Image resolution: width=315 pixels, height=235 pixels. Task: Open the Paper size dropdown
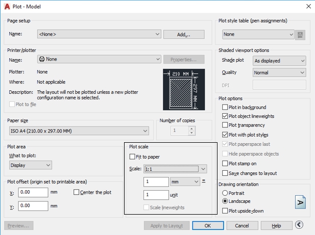(x=79, y=131)
